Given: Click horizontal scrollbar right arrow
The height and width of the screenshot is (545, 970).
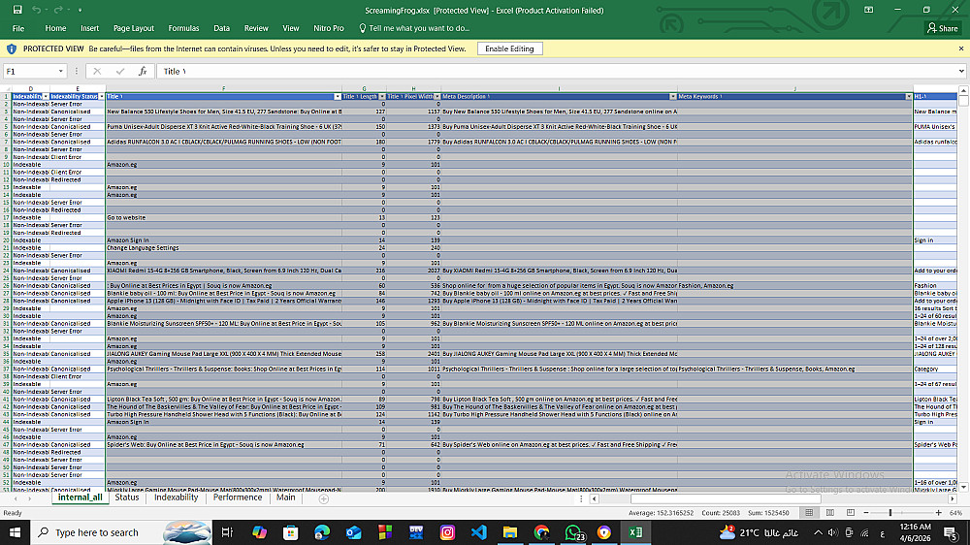Looking at the screenshot, I should (953, 498).
